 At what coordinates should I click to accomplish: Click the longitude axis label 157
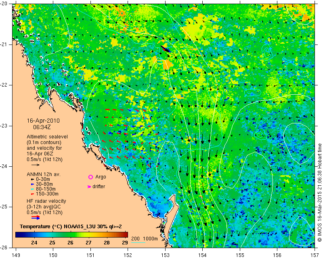pyautogui.click(x=315, y=255)
